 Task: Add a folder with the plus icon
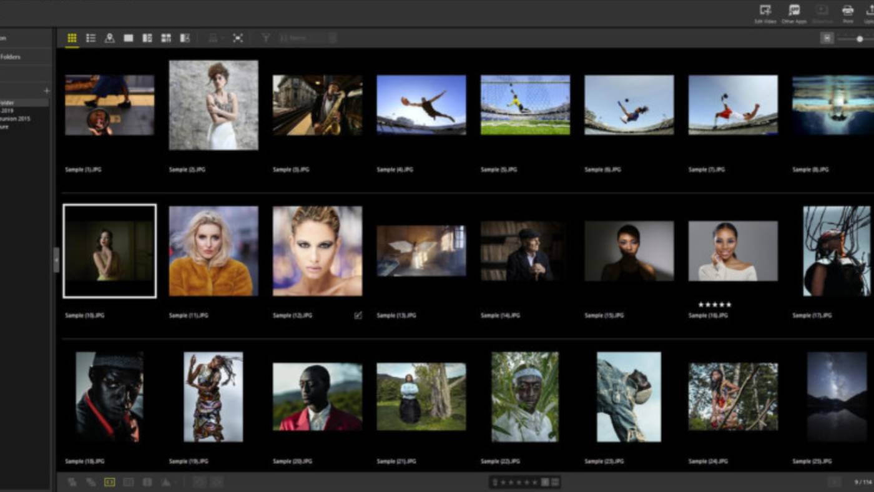[46, 91]
